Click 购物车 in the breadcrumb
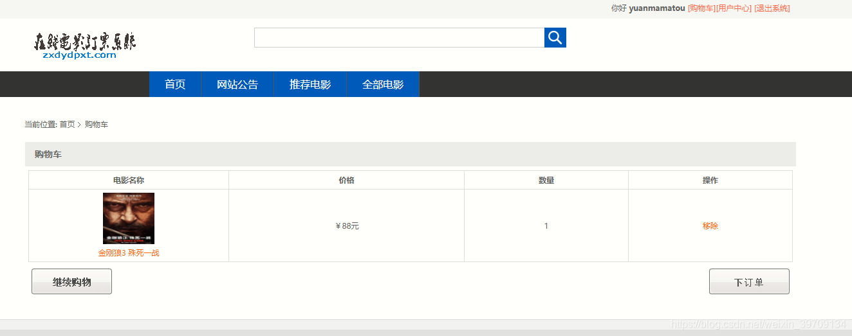852x336 pixels. [x=97, y=125]
